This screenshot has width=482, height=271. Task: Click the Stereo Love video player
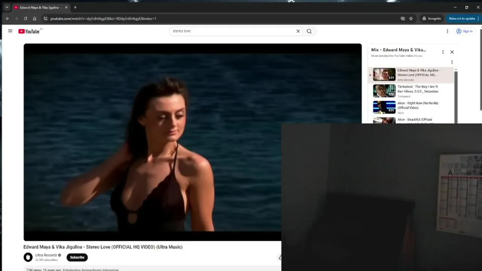[x=192, y=142]
